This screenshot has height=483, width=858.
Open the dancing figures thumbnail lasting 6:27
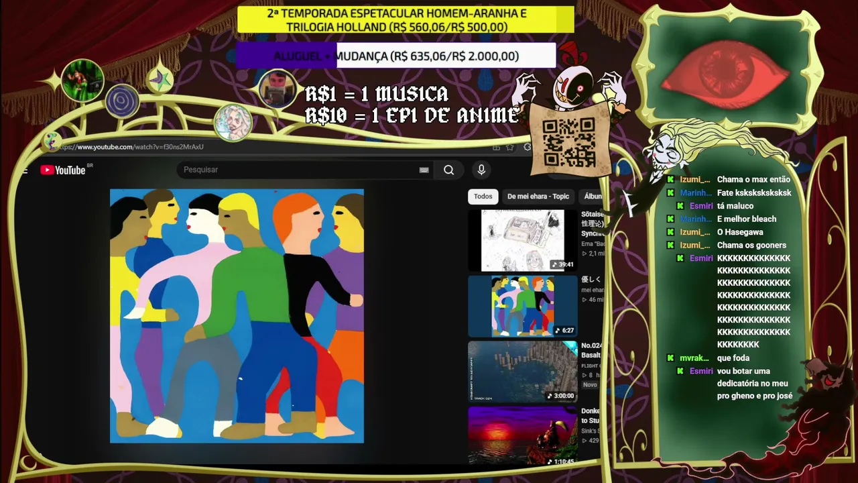click(523, 306)
